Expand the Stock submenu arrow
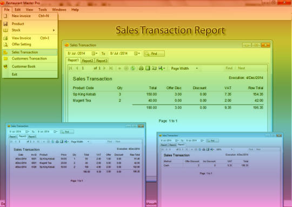 point(54,30)
